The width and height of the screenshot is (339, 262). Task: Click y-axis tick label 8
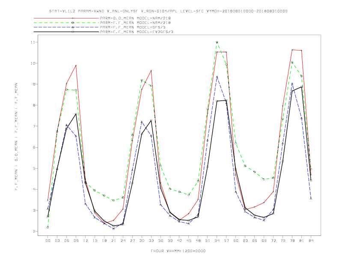click(34, 105)
